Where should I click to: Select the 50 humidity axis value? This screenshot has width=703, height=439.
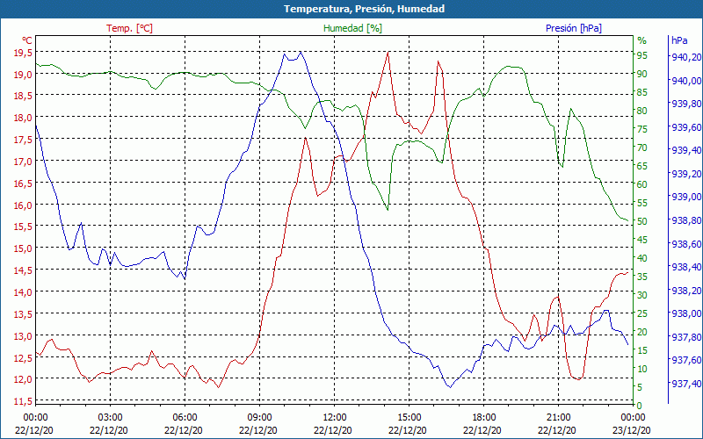(x=642, y=221)
